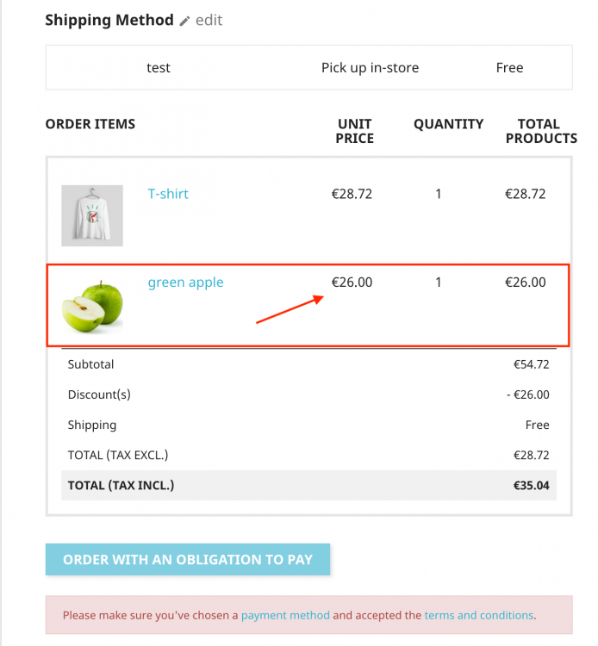Click the Shipping Method heading

[x=109, y=20]
